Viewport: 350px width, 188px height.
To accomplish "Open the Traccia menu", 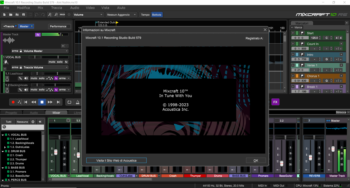I will 57,8.
